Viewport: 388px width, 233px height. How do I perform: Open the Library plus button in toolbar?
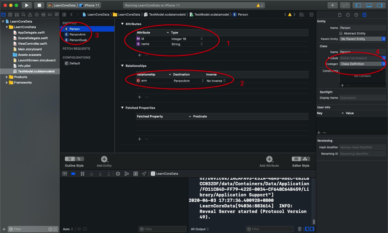333,5
